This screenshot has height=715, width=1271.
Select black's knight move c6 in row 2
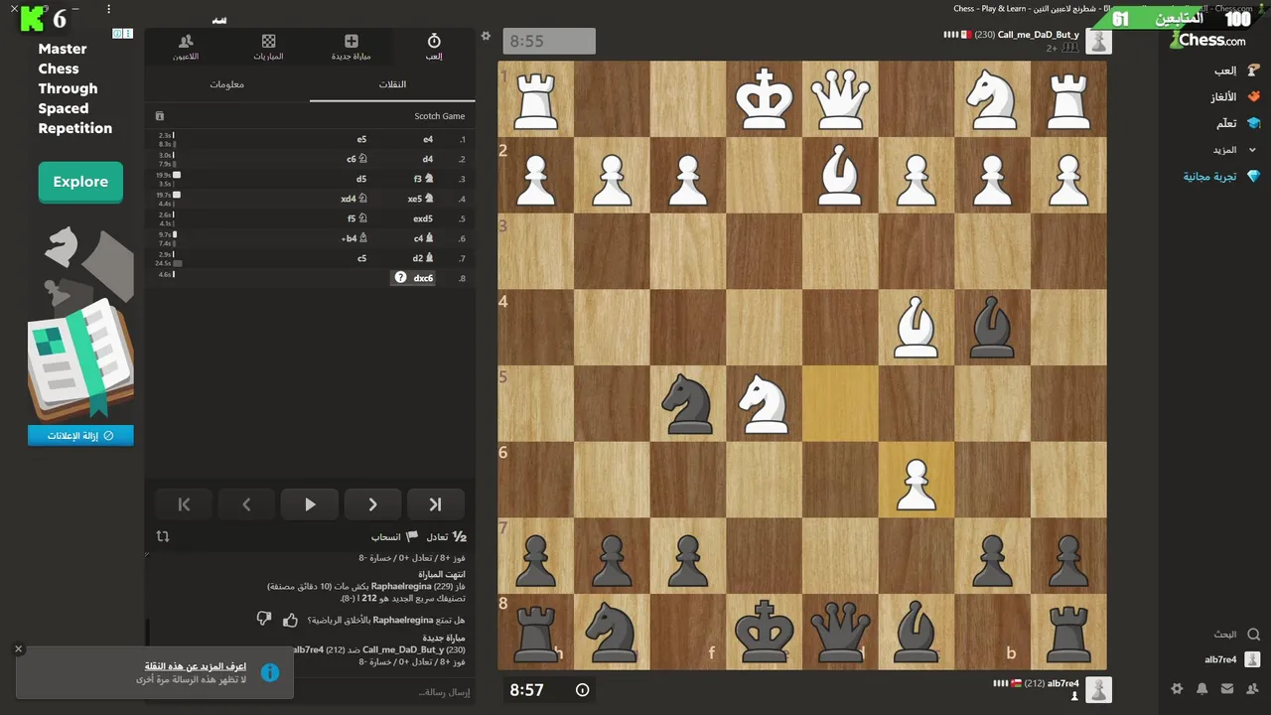pos(357,159)
